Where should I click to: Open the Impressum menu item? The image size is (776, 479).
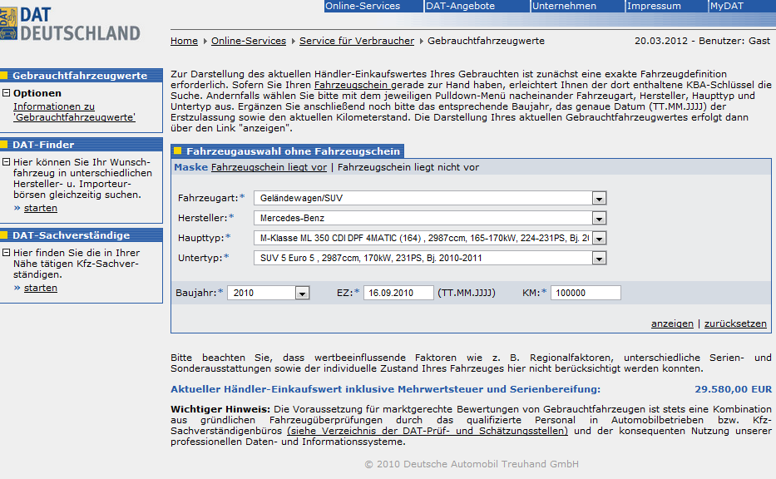pyautogui.click(x=666, y=6)
